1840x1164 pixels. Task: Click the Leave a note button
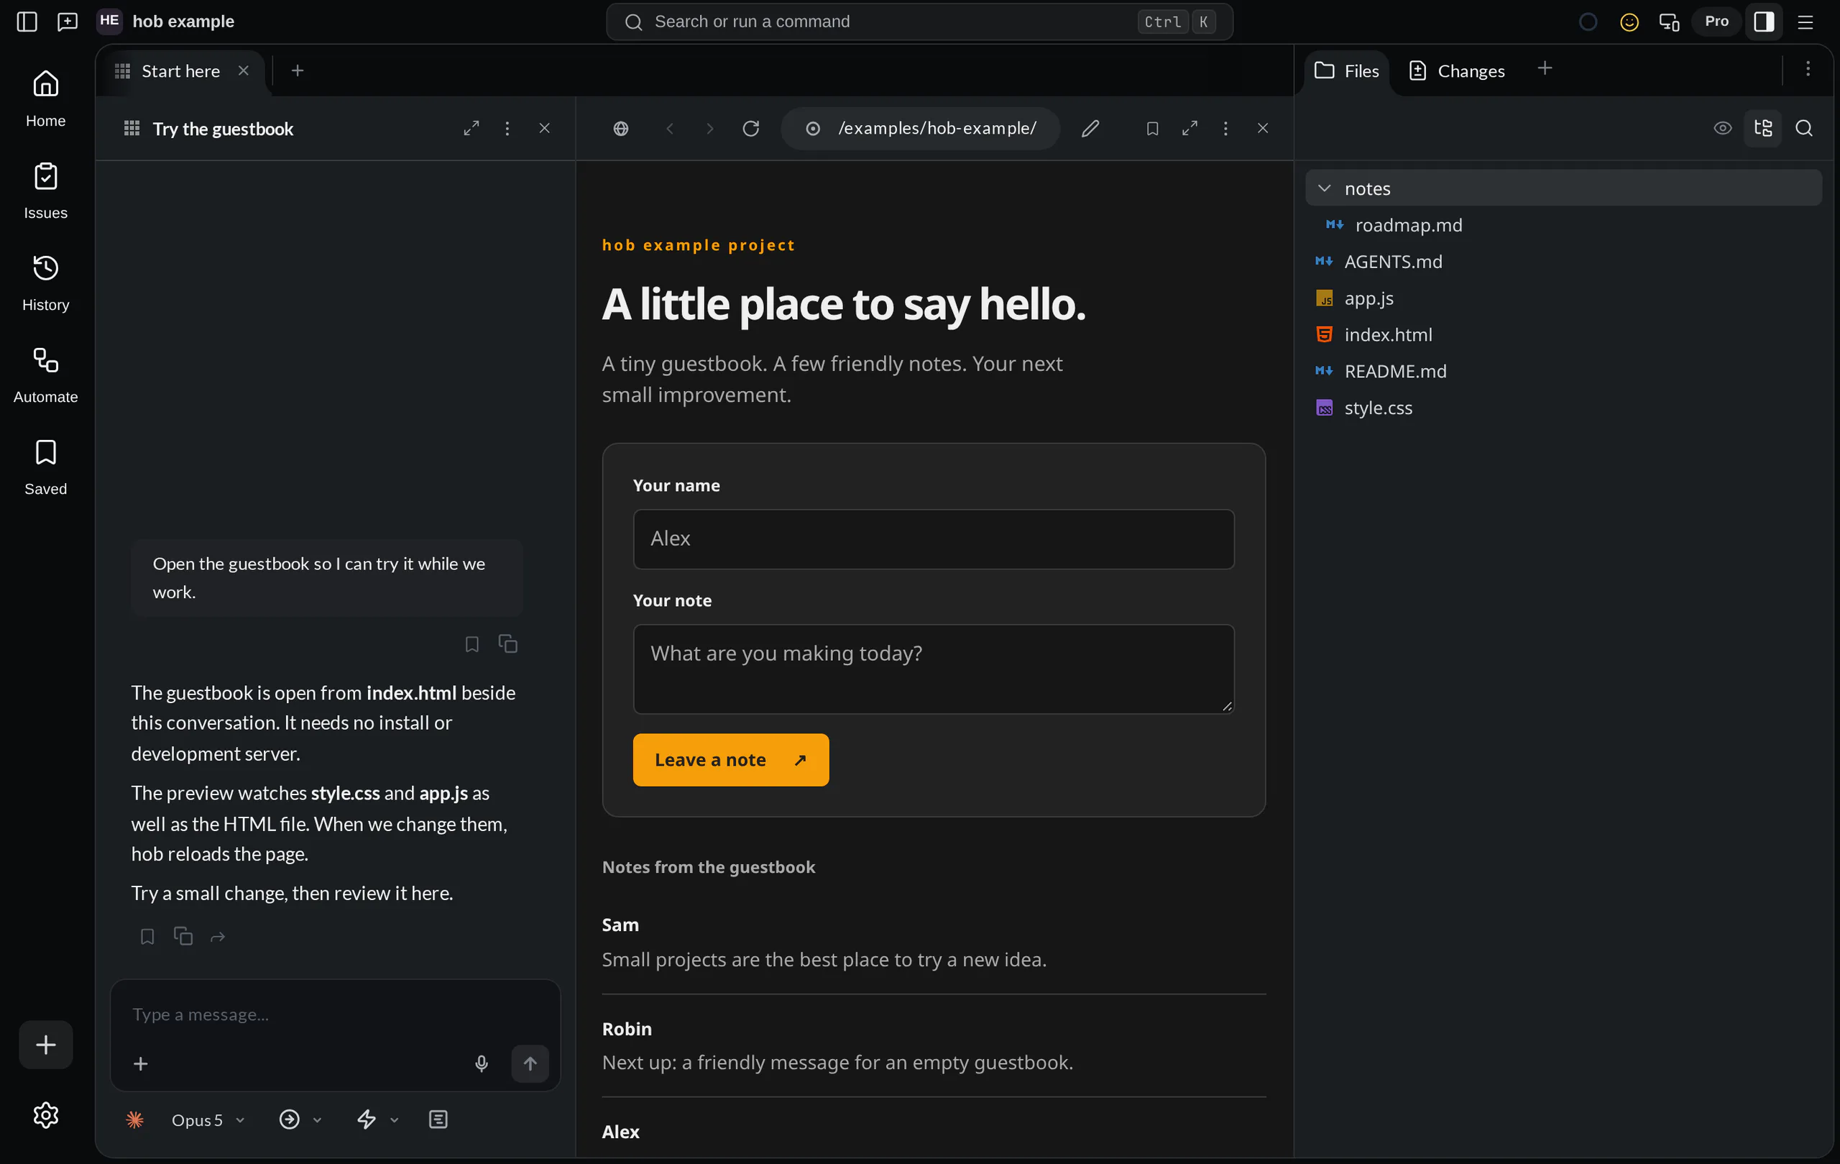[730, 760]
